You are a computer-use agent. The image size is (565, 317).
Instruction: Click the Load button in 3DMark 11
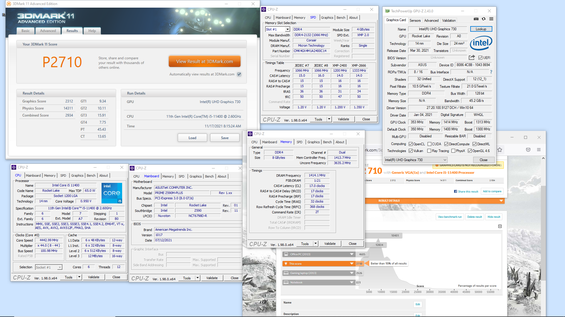point(192,138)
